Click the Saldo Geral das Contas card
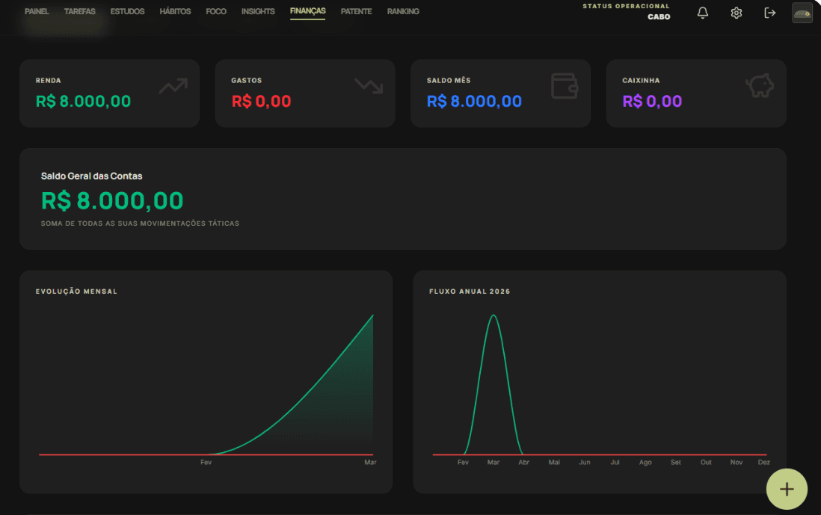Viewport: 821px width, 515px height. pyautogui.click(x=402, y=199)
